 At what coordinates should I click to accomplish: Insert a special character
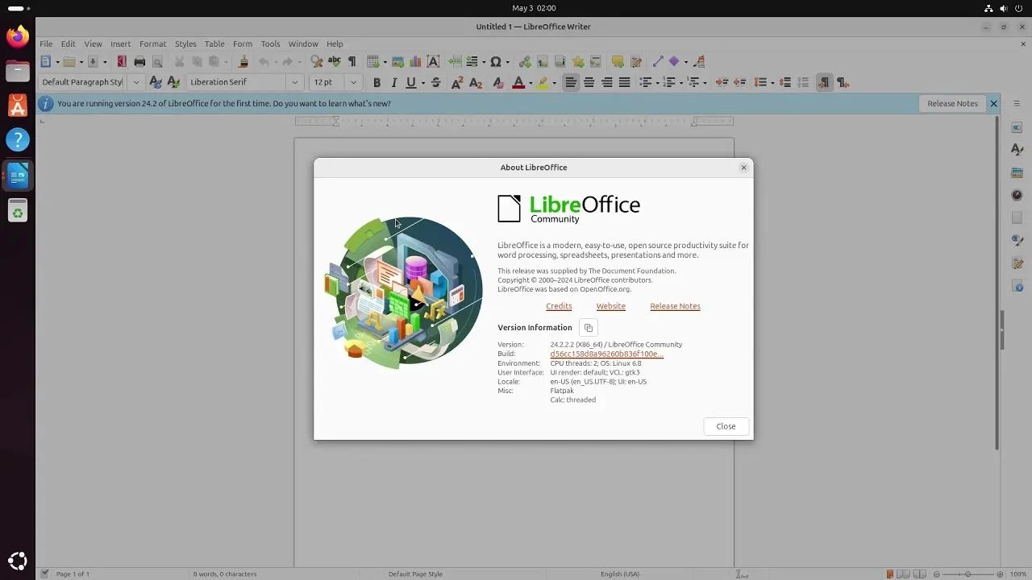[497, 61]
